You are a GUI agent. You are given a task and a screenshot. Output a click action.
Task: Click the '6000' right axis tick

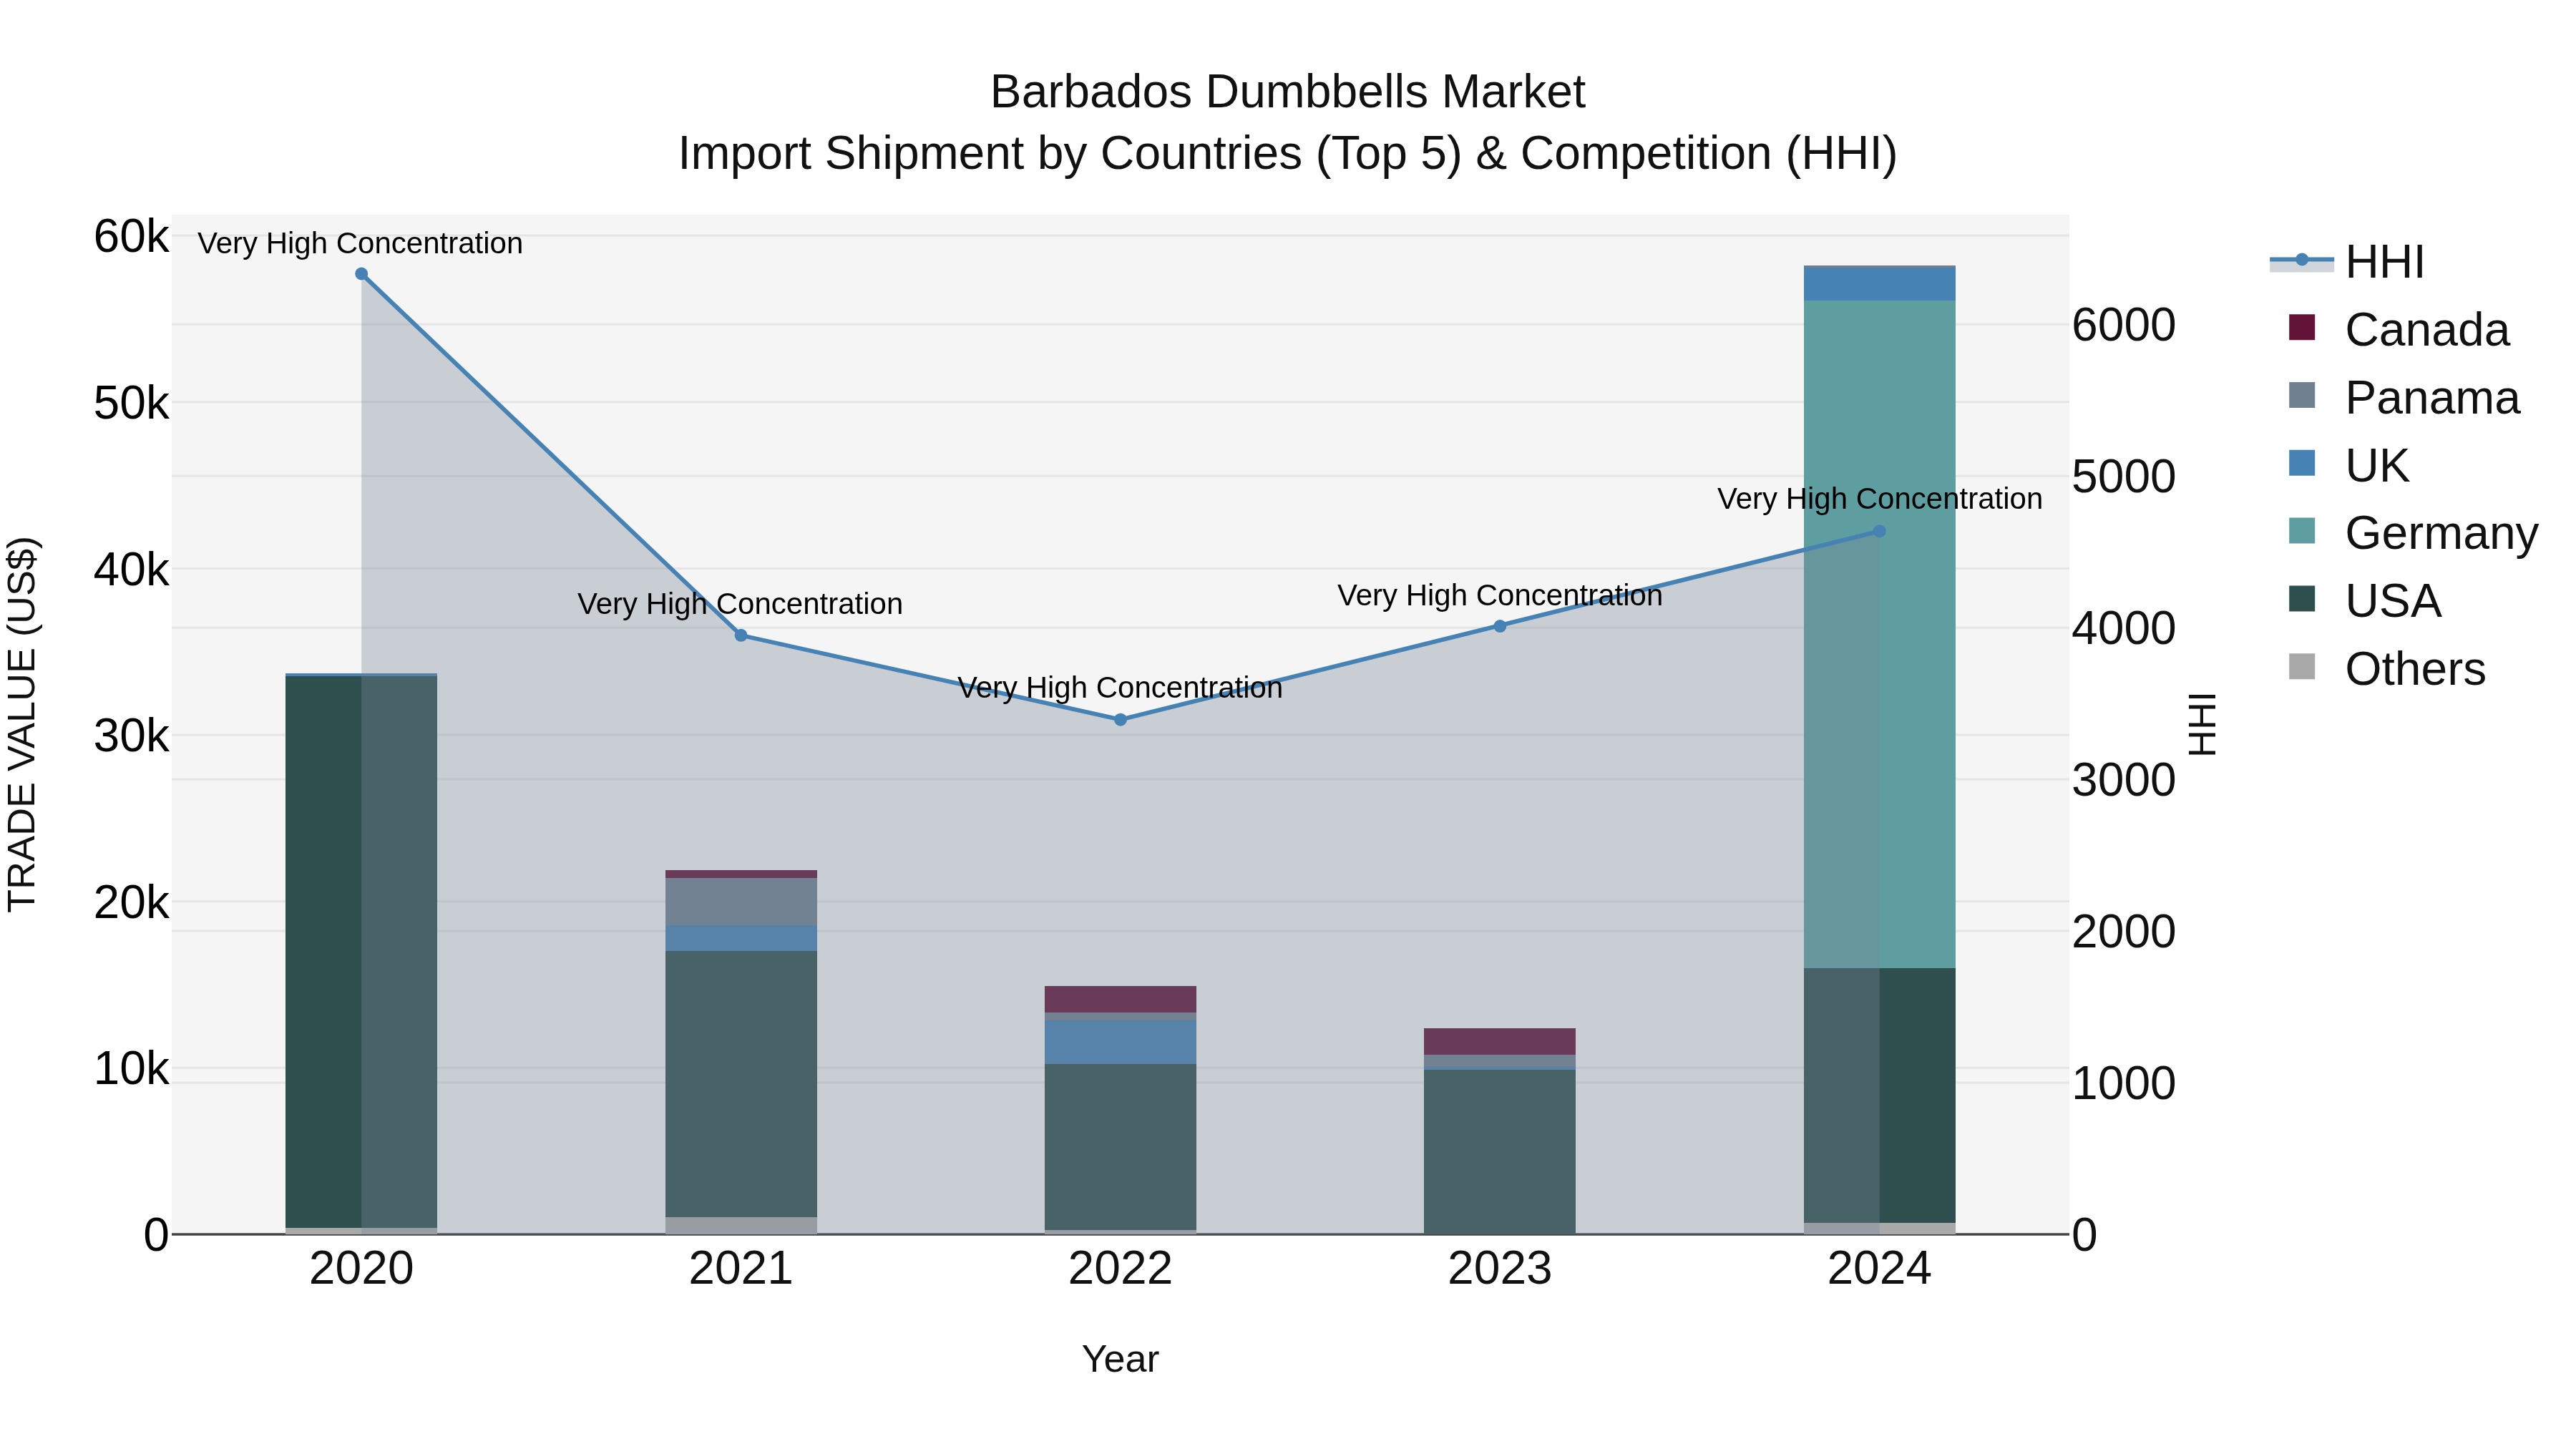click(x=2124, y=325)
